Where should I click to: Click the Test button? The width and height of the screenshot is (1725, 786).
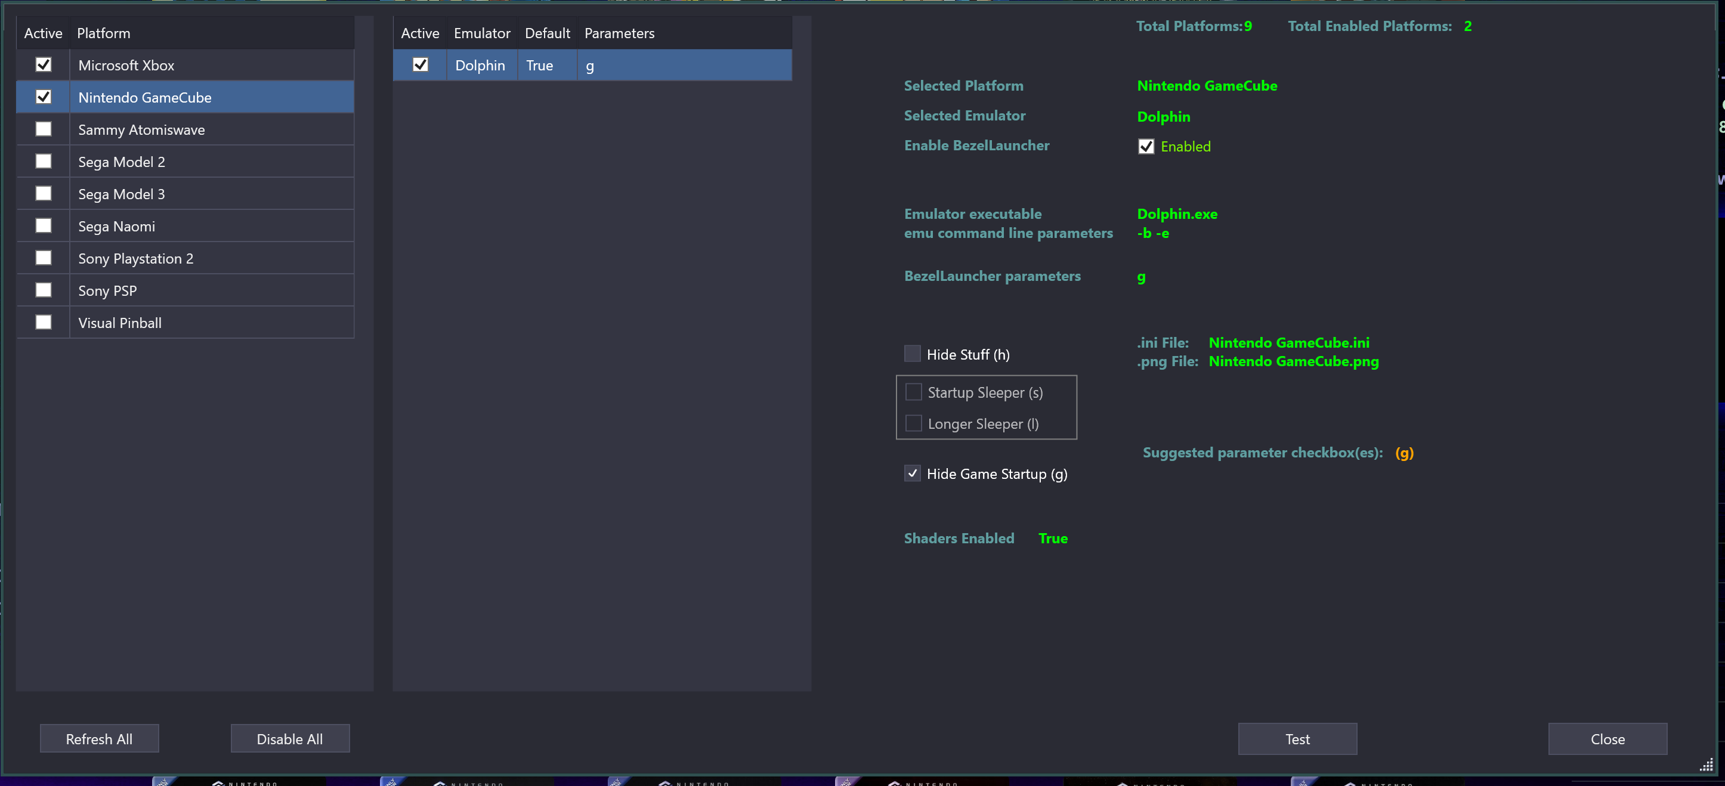(x=1297, y=738)
